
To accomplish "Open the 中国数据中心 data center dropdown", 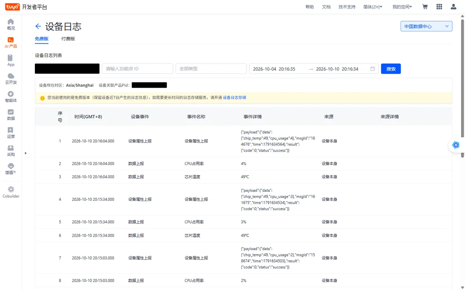I will (x=426, y=26).
